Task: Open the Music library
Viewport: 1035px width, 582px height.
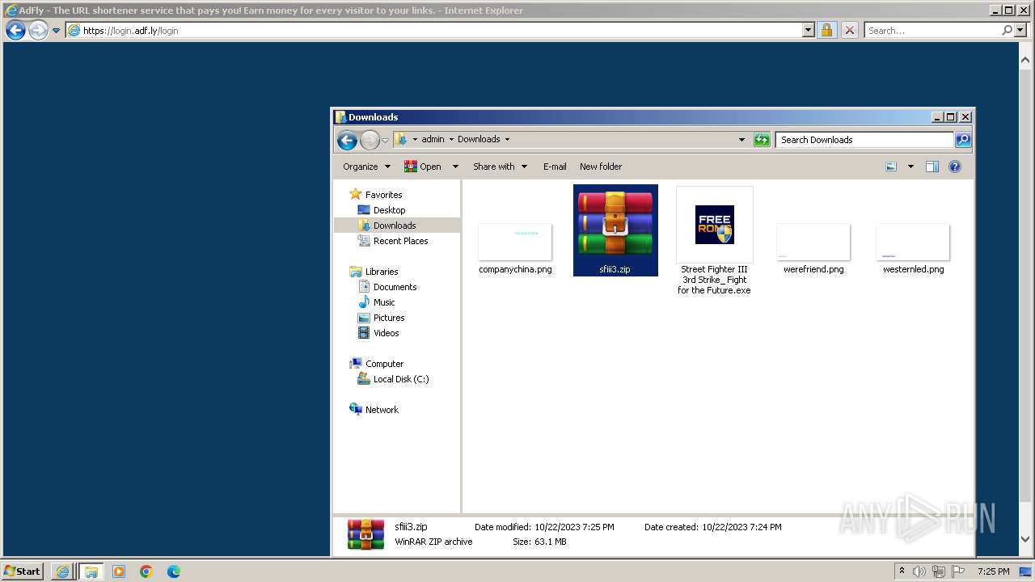Action: point(384,302)
